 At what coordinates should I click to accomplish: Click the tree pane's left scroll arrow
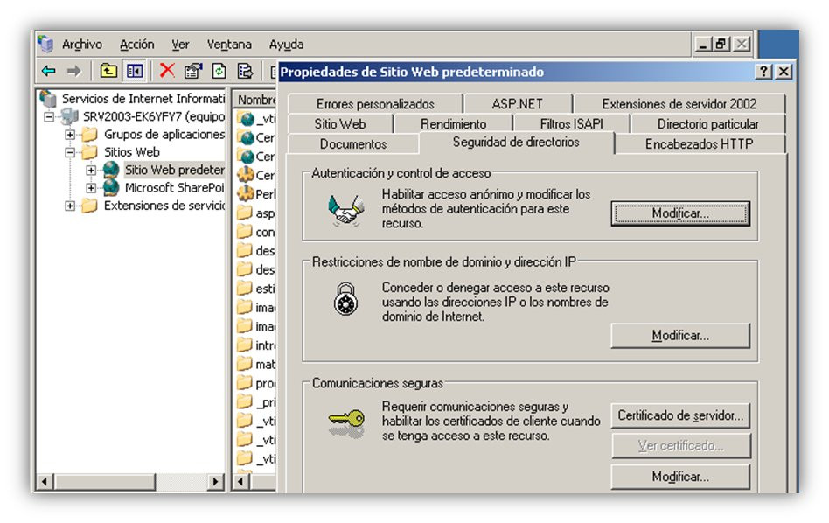pos(45,482)
